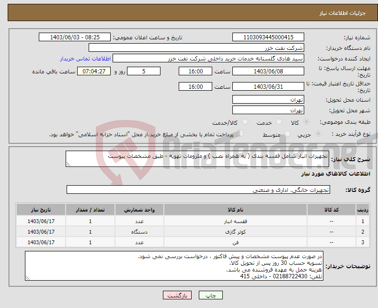
Task: Select the فن item cell
Action: 235,242
